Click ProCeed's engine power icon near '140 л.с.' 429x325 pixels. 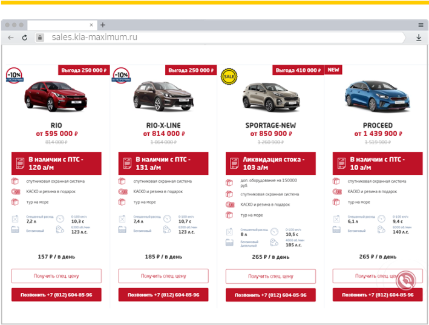[x=381, y=229]
